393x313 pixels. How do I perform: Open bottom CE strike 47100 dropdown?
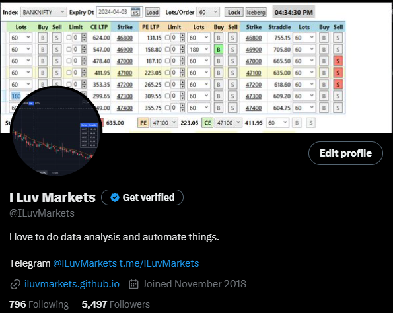(x=228, y=123)
